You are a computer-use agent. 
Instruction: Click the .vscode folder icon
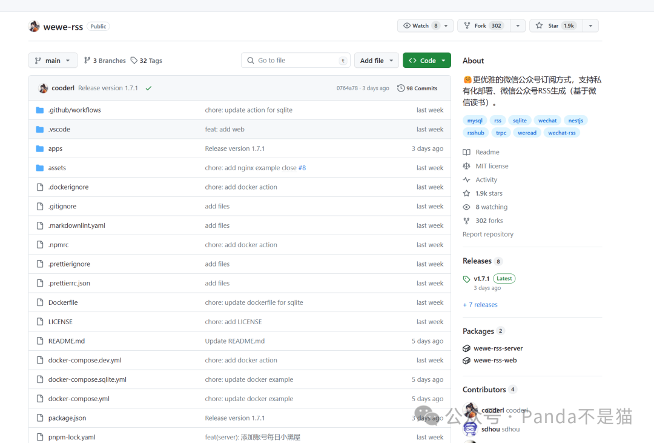(40, 130)
